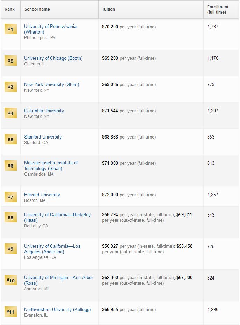Open the Stanford University link
Viewport: 240px width, 325px height.
[43, 137]
